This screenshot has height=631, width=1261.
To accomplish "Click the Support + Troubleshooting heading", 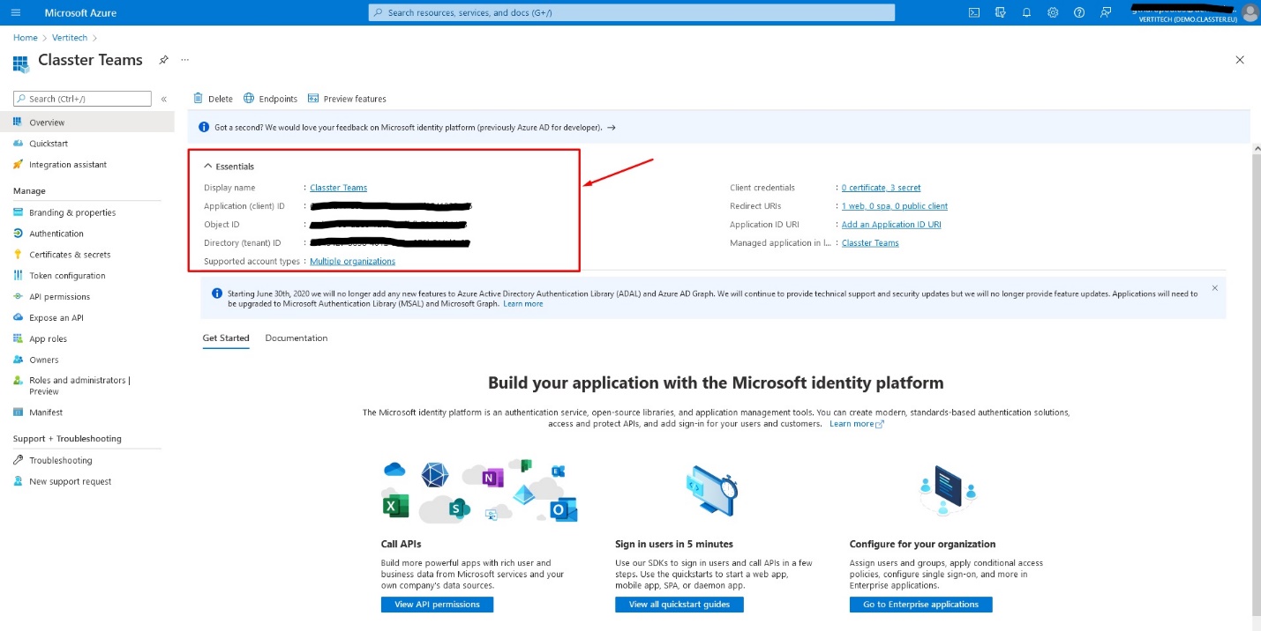I will 67,439.
